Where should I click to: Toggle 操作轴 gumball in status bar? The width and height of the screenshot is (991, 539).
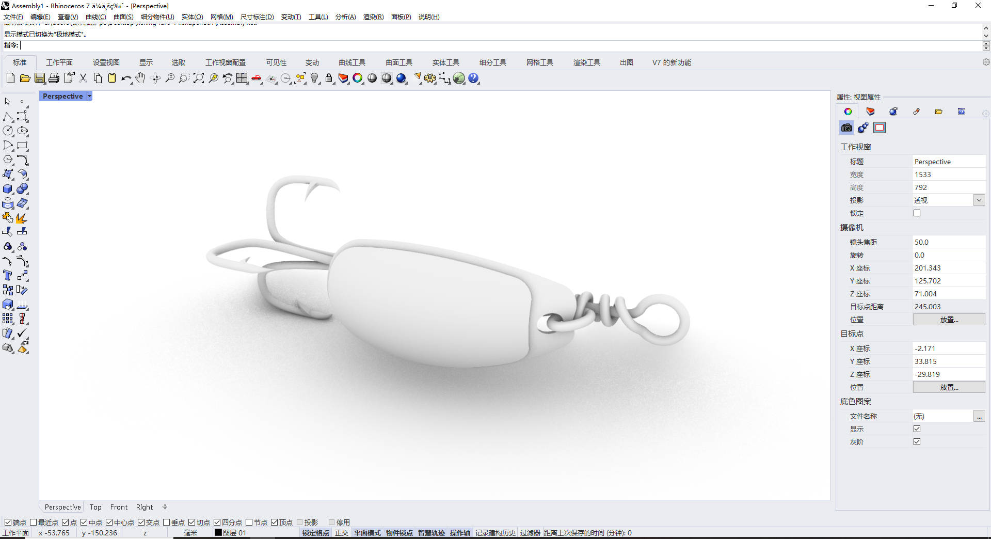[x=460, y=533]
